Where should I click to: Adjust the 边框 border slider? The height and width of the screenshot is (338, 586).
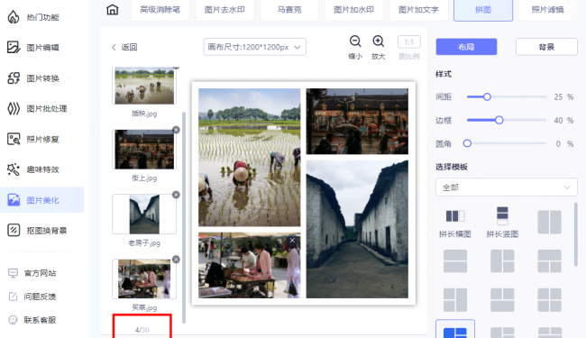499,120
